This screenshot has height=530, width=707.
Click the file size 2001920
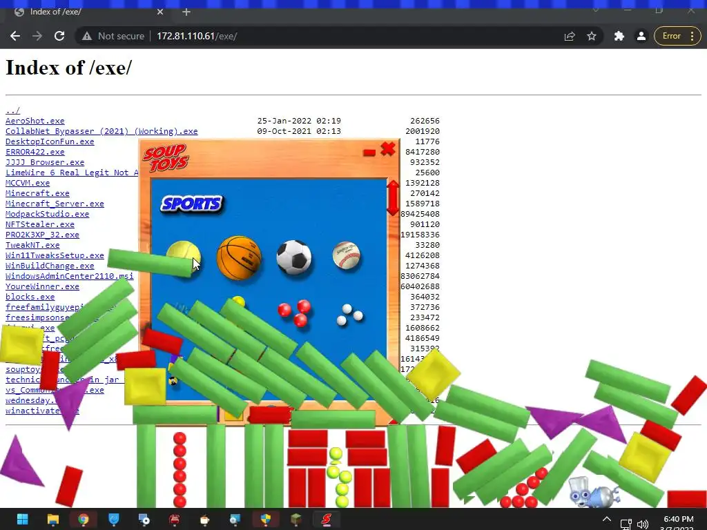point(423,131)
